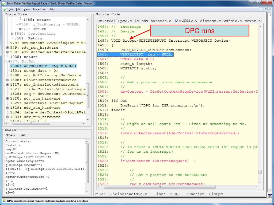This screenshot has height=205, width=274.
Task: Select the wdfdio.c source tab
Action: pyautogui.click(x=186, y=21)
